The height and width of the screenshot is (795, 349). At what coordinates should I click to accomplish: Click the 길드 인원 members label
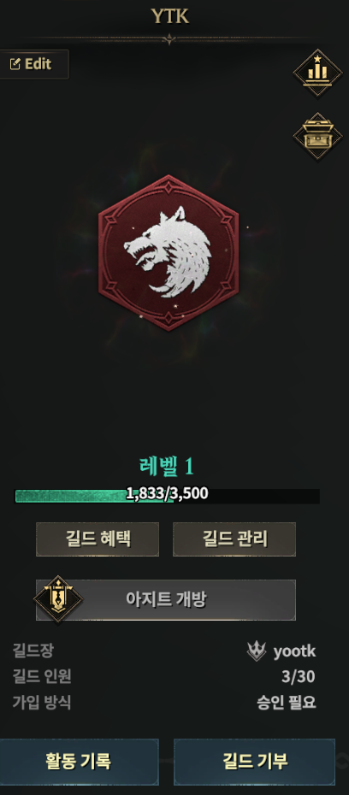click(42, 676)
